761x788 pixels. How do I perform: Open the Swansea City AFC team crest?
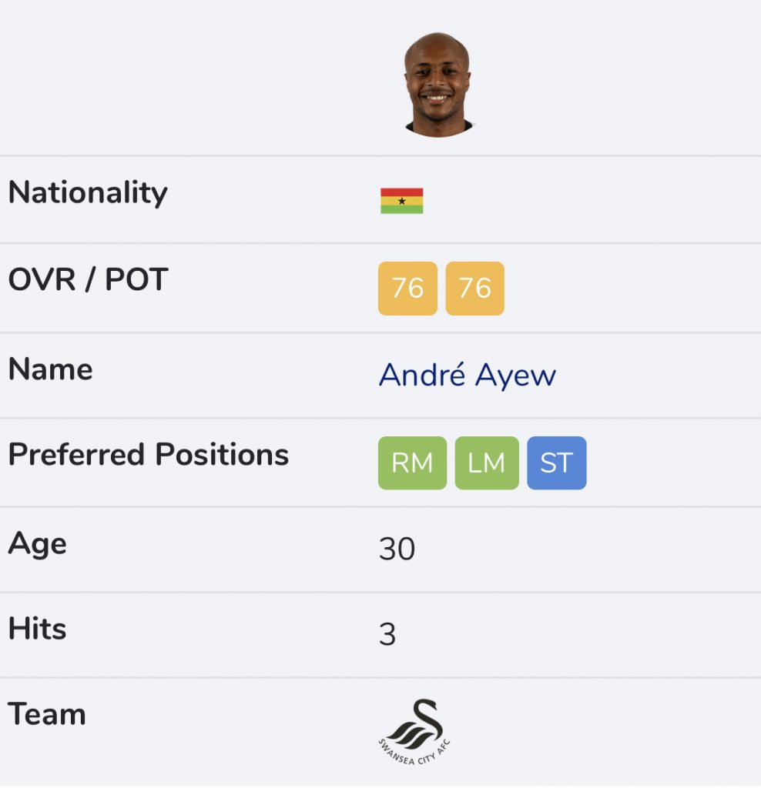coord(414,732)
